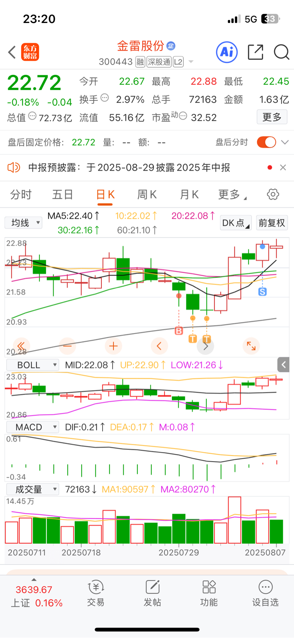Tap the 20250807 date label
Viewport: 294px width, 638px height.
pyautogui.click(x=265, y=552)
